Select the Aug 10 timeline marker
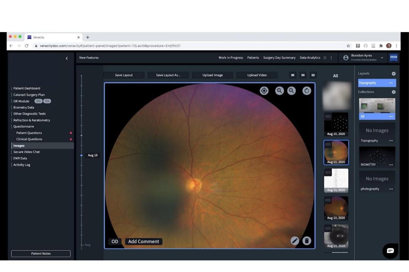This screenshot has height=272, width=409. (81, 155)
